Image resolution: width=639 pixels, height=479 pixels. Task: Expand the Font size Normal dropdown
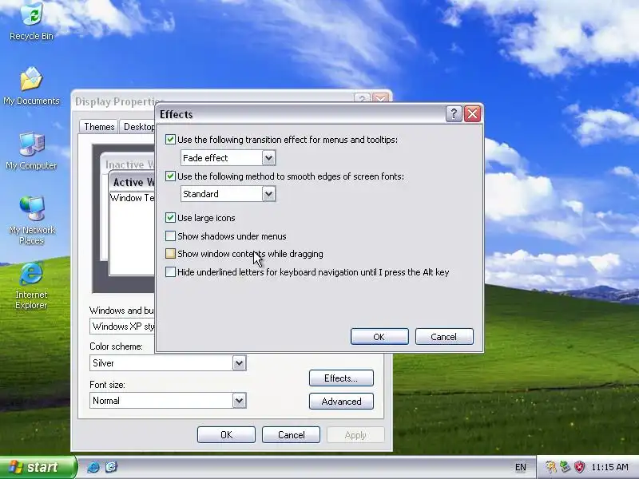[x=239, y=401]
